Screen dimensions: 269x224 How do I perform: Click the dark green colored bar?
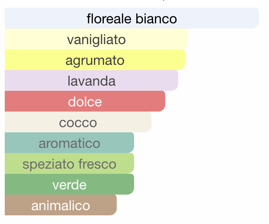click(x=69, y=184)
